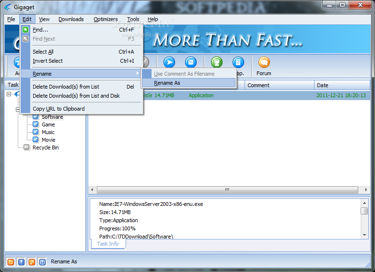Click the orange arrow status bar icon

pyautogui.click(x=32, y=262)
